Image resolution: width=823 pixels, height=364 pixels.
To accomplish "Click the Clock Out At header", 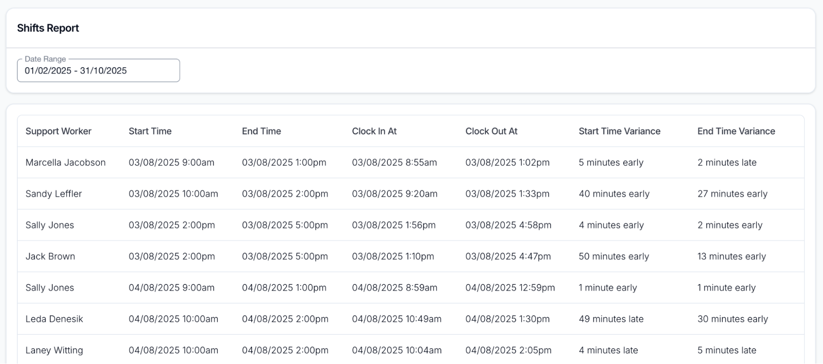I will [491, 131].
